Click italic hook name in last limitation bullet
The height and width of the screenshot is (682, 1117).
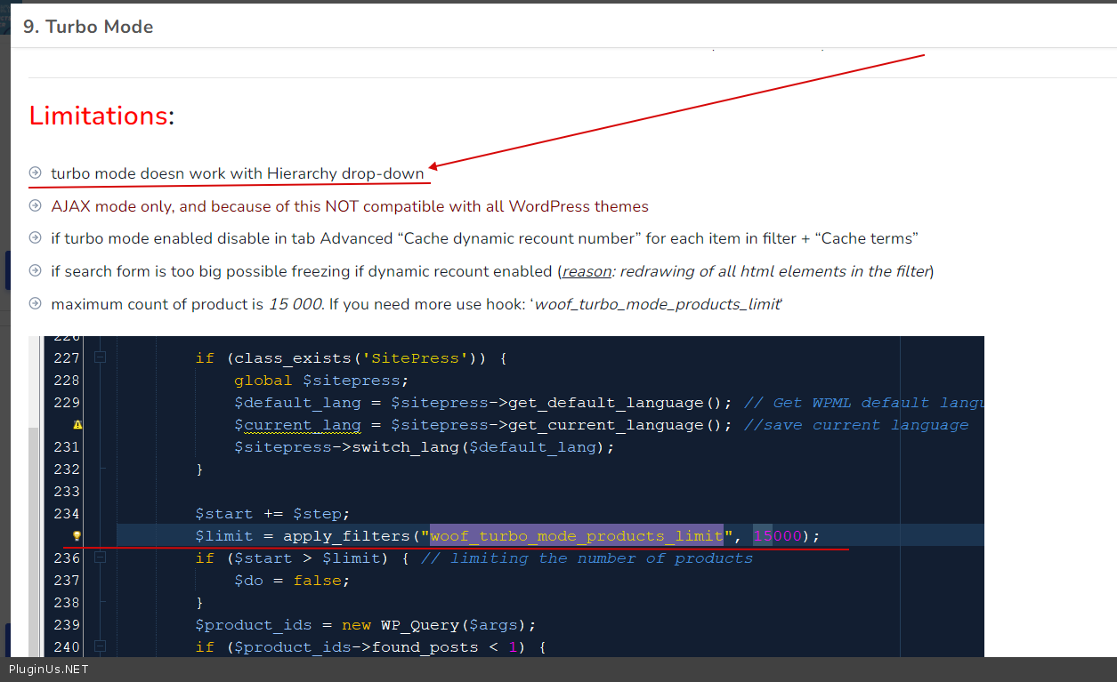(657, 304)
